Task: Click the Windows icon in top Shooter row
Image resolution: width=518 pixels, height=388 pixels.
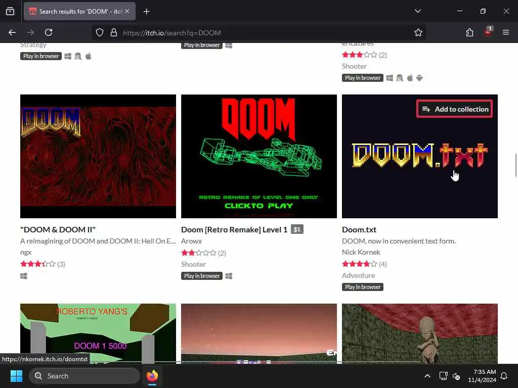Action: click(x=390, y=78)
